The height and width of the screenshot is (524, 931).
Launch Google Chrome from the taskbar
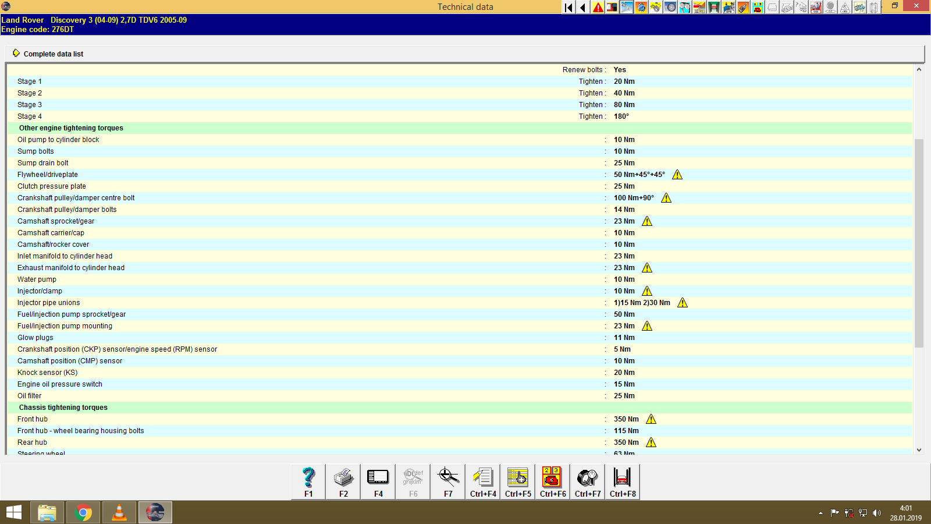click(x=83, y=512)
